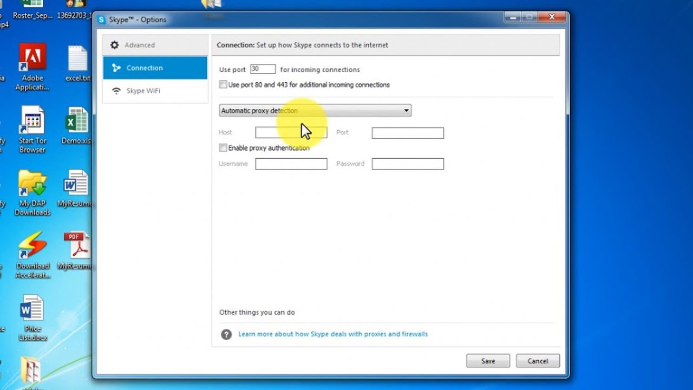Select the Start Tor Browser shortcut
This screenshot has height=390, width=693.
[32, 130]
